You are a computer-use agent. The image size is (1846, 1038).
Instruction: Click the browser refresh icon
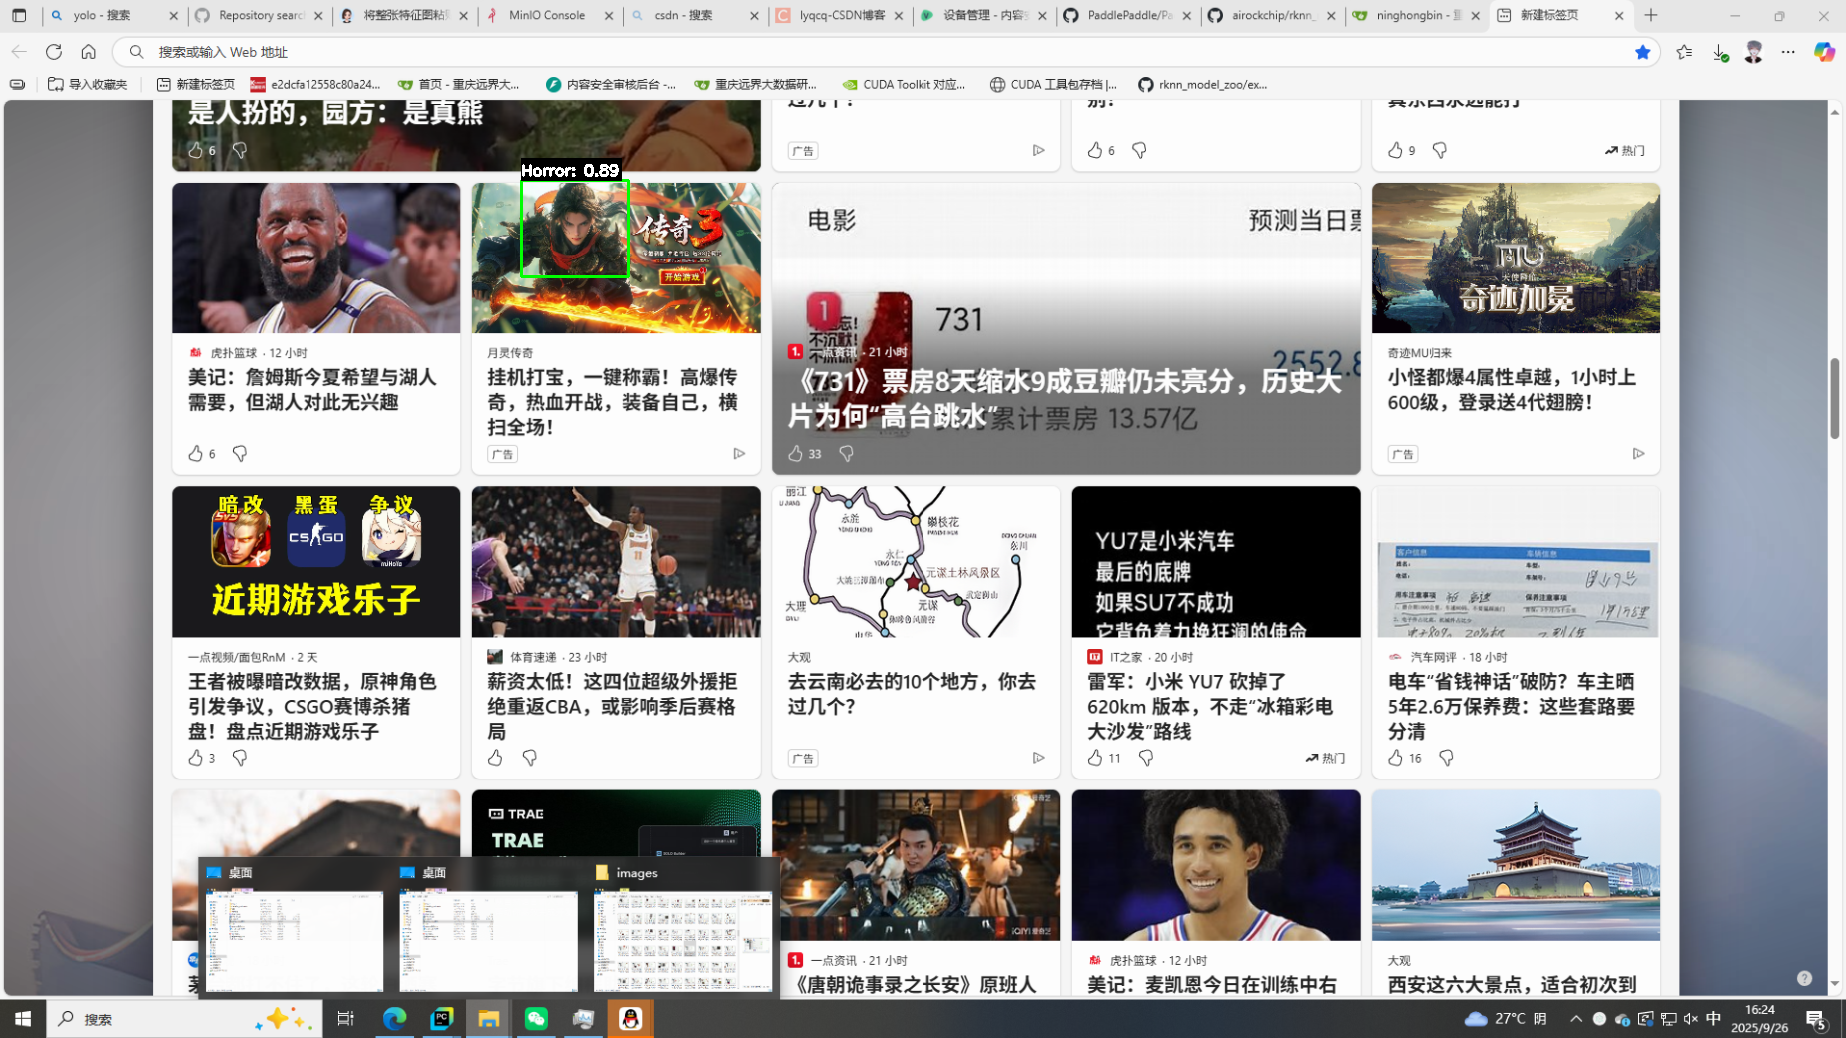point(54,52)
